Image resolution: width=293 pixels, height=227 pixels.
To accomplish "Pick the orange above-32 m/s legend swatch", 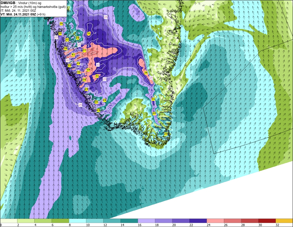I will [284, 221].
